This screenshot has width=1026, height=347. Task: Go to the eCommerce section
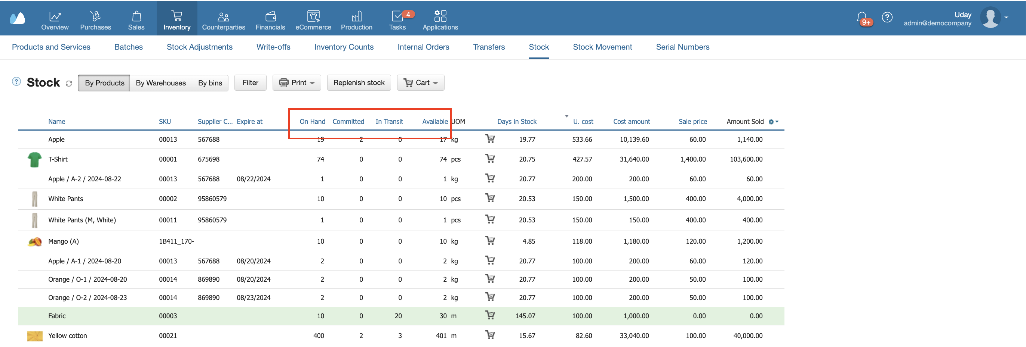313,20
